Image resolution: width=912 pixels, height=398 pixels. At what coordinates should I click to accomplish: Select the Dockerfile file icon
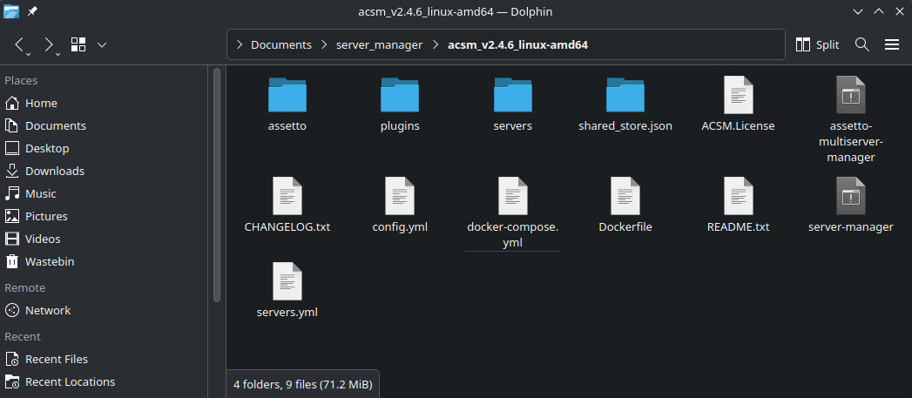coord(625,196)
